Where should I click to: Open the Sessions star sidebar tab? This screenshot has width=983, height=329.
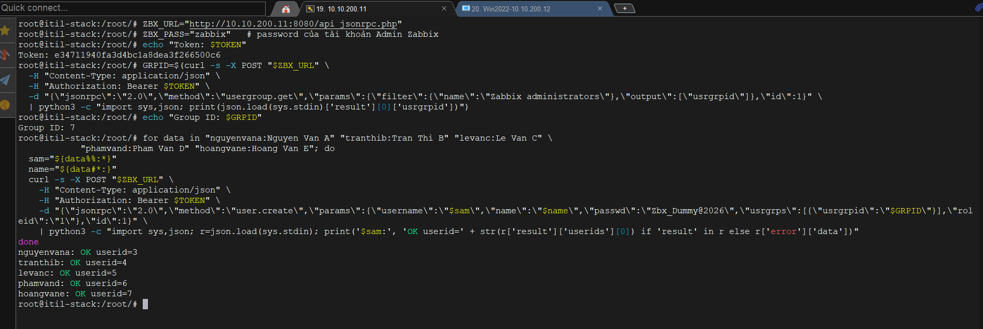point(6,31)
